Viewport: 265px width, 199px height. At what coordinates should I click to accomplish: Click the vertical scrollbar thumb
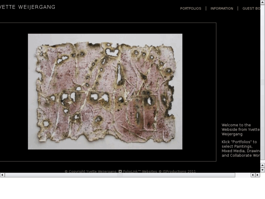tap(262, 82)
